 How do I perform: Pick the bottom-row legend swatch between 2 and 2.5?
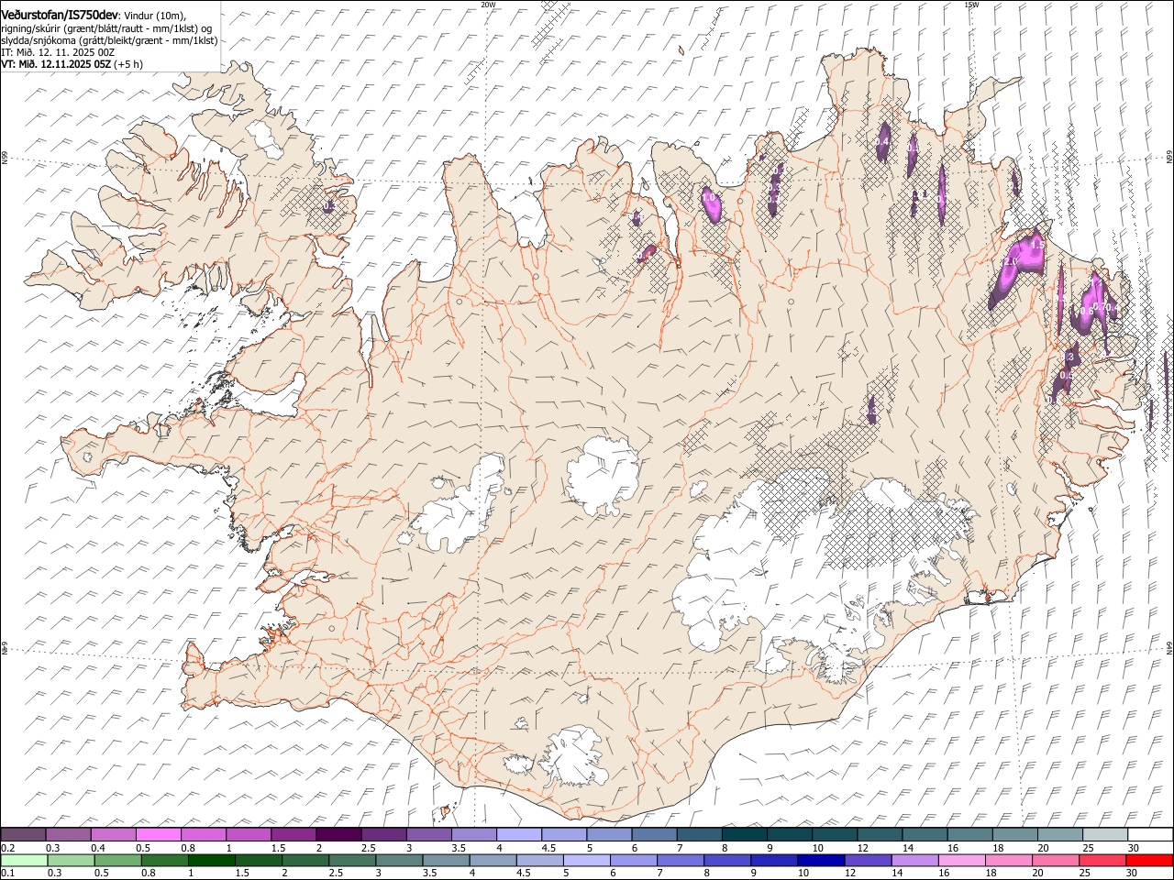305,861
